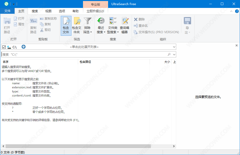240x155 pixels.
Task: Click the Open file button
Action: point(19,19)
